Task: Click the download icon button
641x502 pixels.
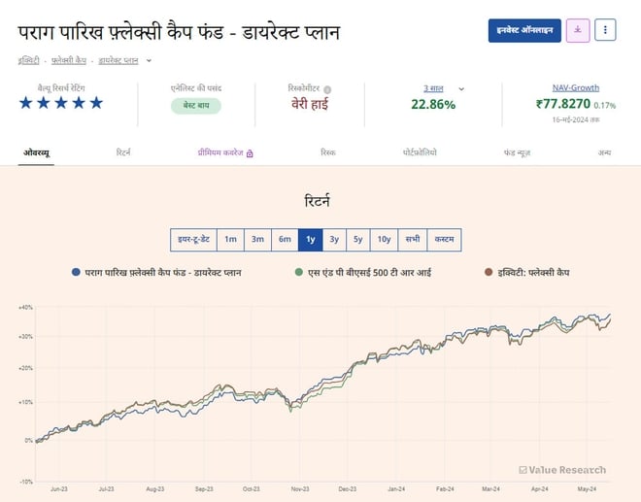Action: pos(578,30)
